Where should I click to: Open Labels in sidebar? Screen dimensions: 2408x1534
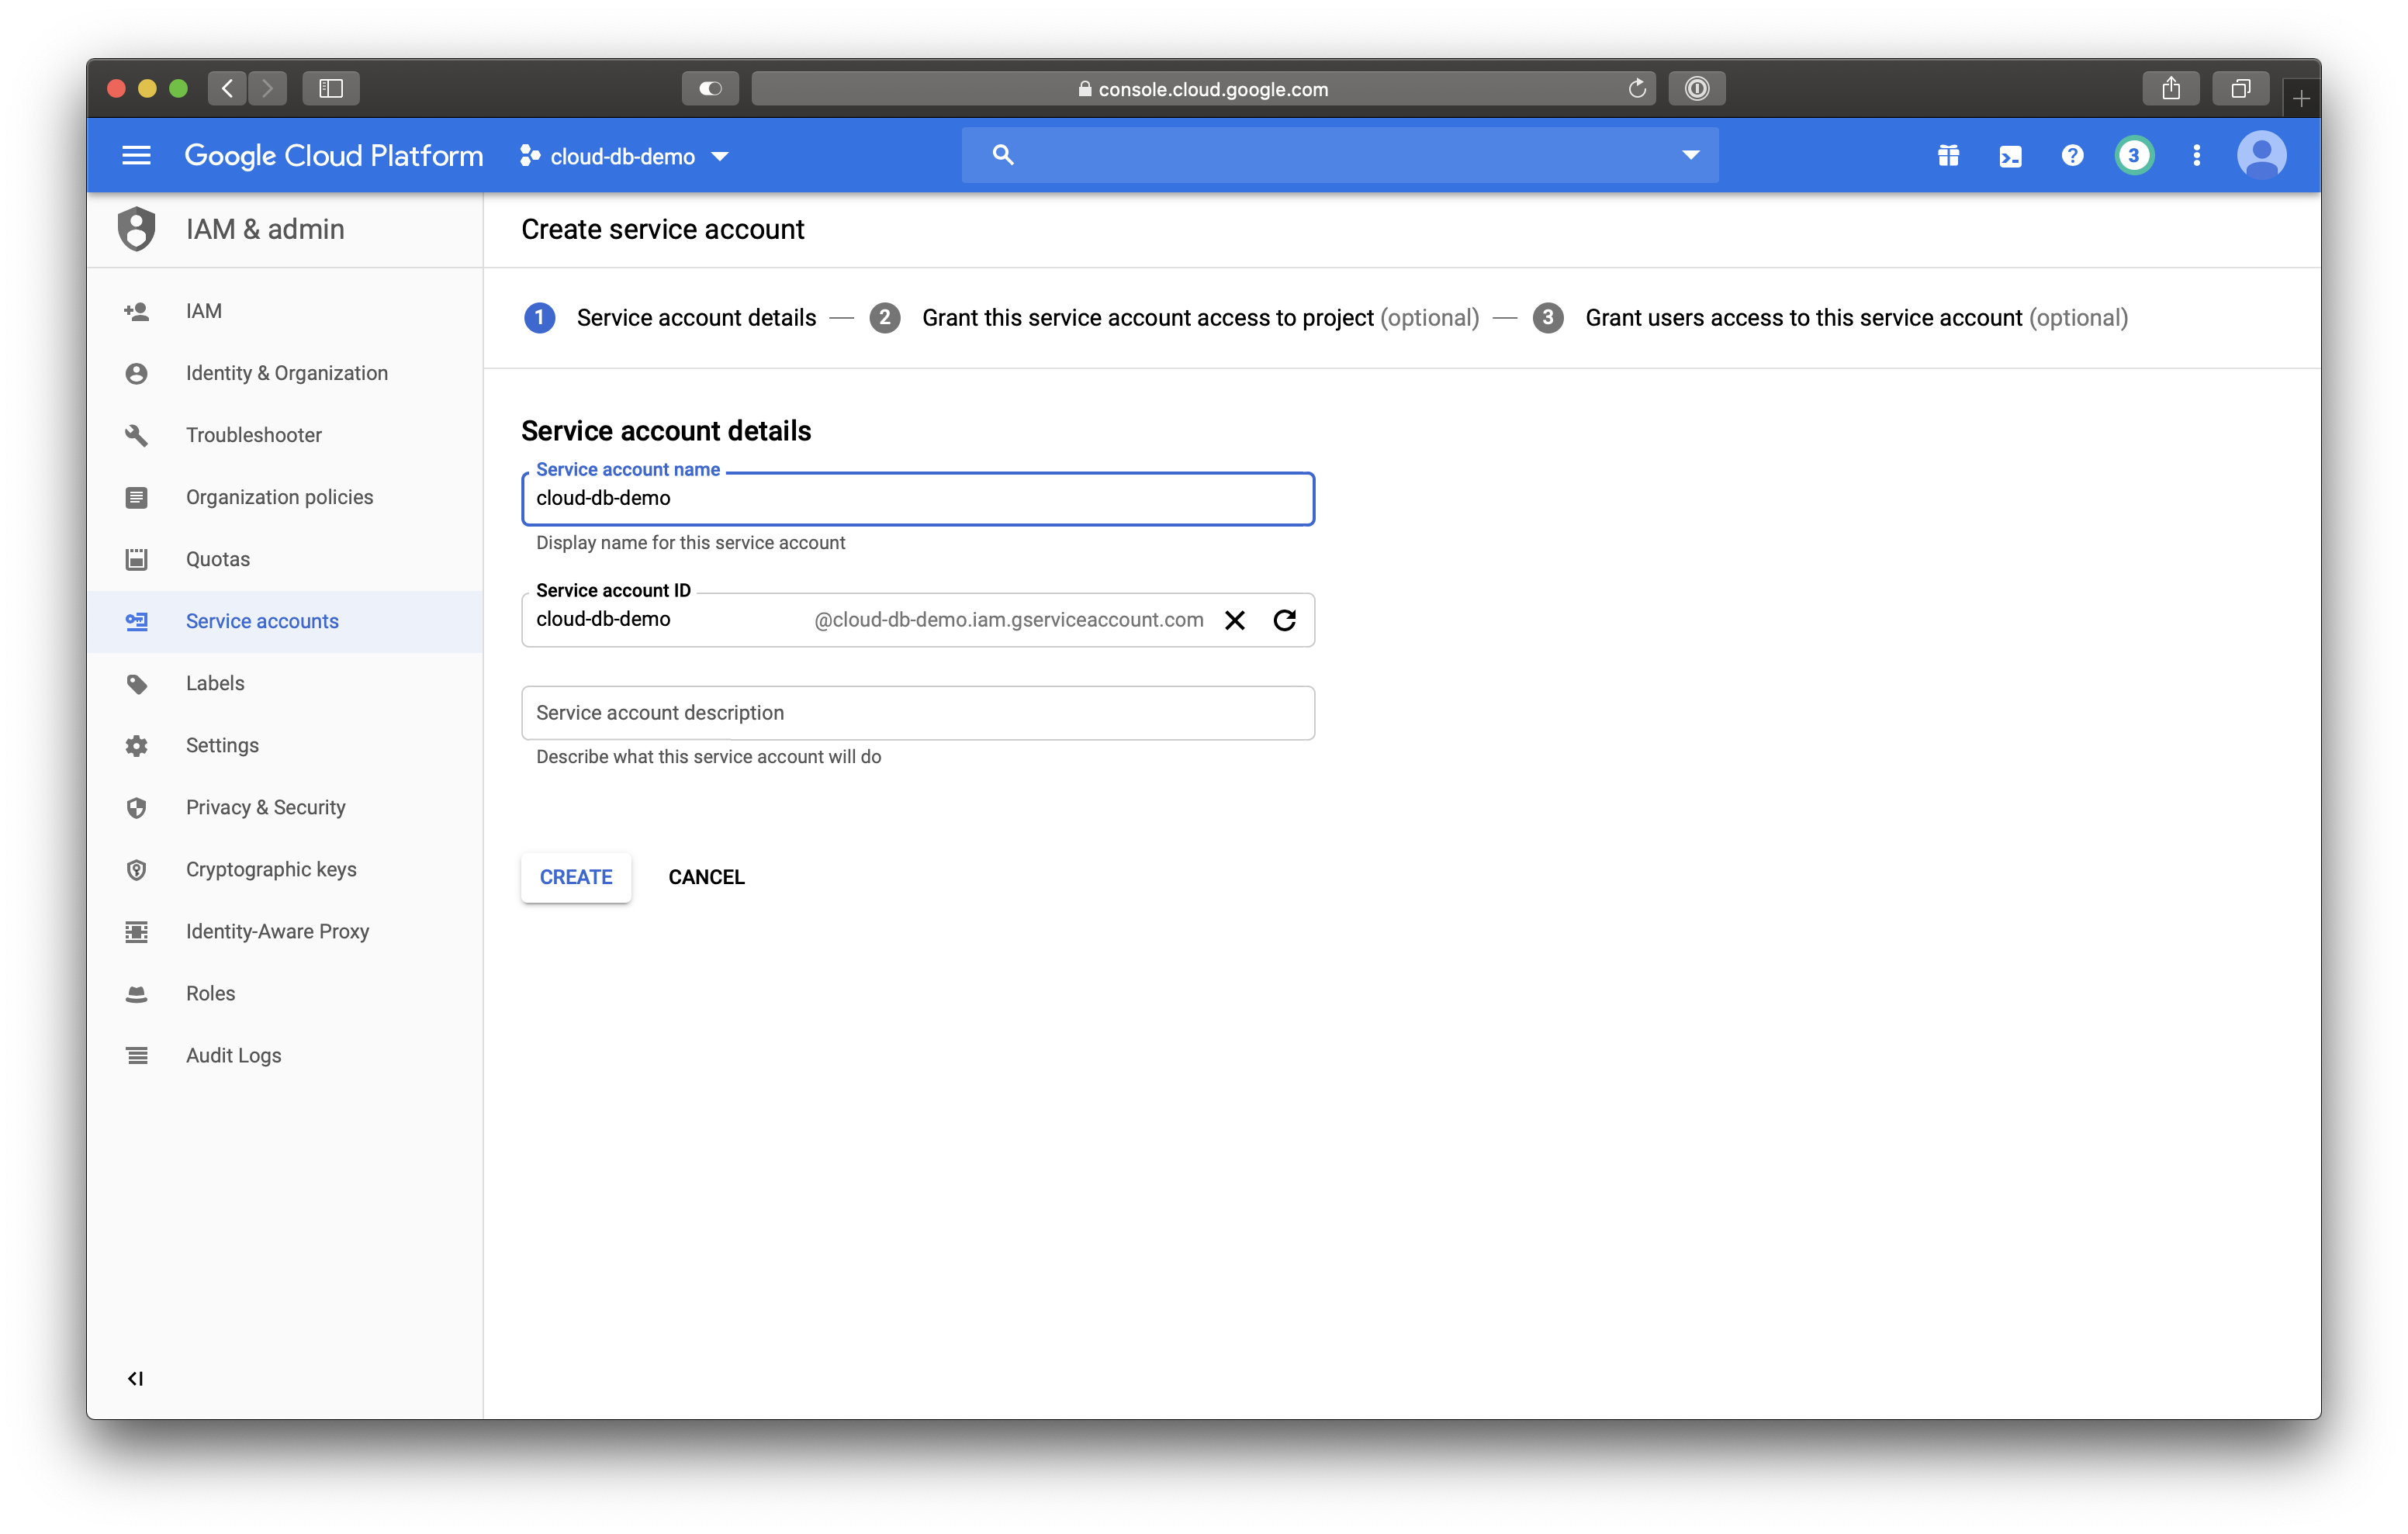pos(285,683)
